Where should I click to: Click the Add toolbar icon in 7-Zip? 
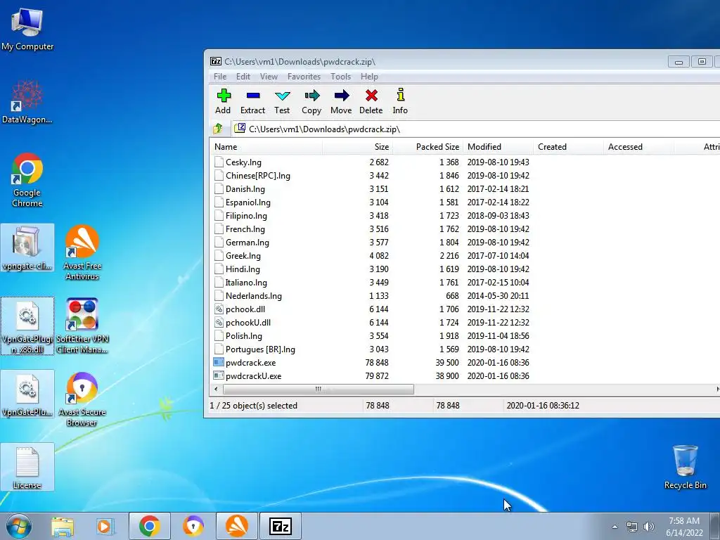pos(224,96)
